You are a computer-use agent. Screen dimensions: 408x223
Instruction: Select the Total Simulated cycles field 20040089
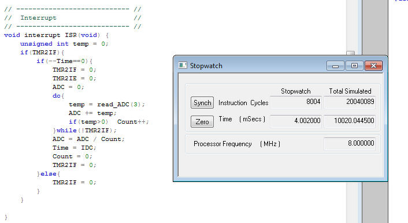coord(350,102)
